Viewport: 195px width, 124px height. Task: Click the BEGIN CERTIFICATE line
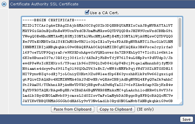point(54,20)
